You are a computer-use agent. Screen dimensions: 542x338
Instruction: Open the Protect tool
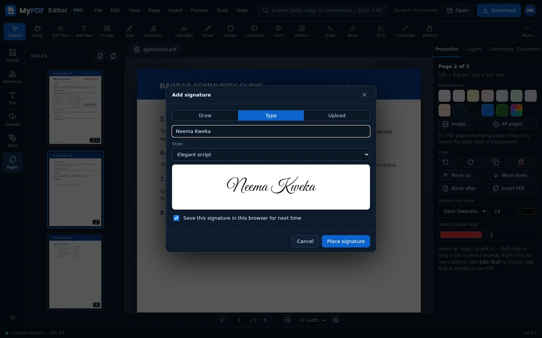(430, 31)
